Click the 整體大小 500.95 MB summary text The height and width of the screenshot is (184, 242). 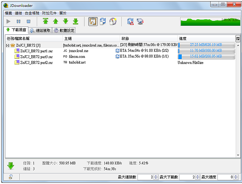[59, 163]
